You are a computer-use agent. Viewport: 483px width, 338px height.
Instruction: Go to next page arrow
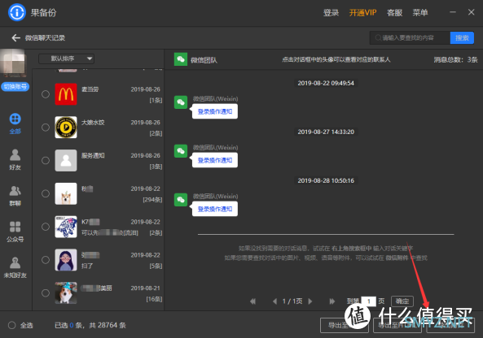pos(310,301)
